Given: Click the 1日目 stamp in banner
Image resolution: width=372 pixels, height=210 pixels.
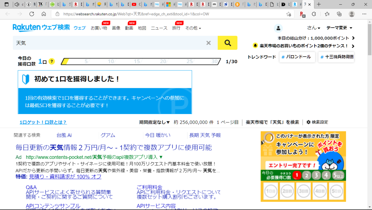Looking at the screenshot, I should pyautogui.click(x=271, y=192).
